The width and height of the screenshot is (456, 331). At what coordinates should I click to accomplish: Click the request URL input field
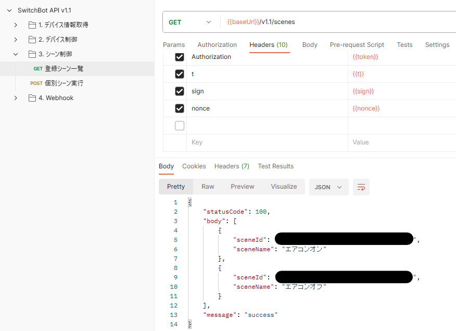click(x=312, y=22)
